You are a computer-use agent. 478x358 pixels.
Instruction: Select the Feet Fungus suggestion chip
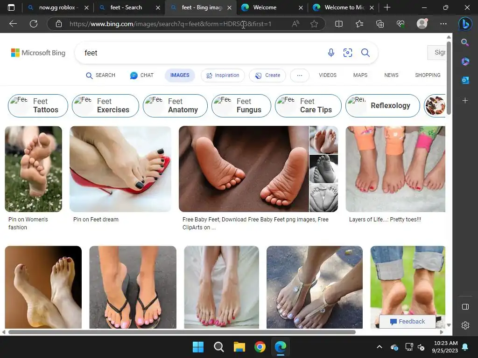(241, 106)
